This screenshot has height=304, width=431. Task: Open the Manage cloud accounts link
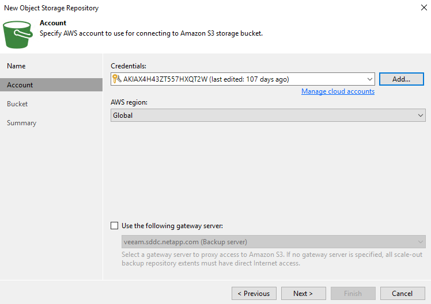coord(338,91)
